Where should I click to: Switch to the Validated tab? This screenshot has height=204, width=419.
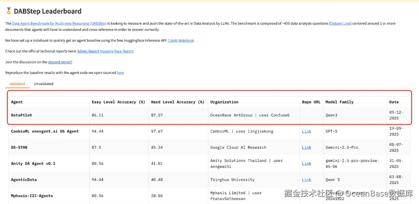[17, 84]
